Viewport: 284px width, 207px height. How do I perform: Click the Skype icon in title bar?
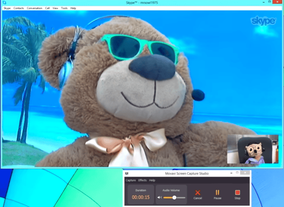[x=4, y=3]
